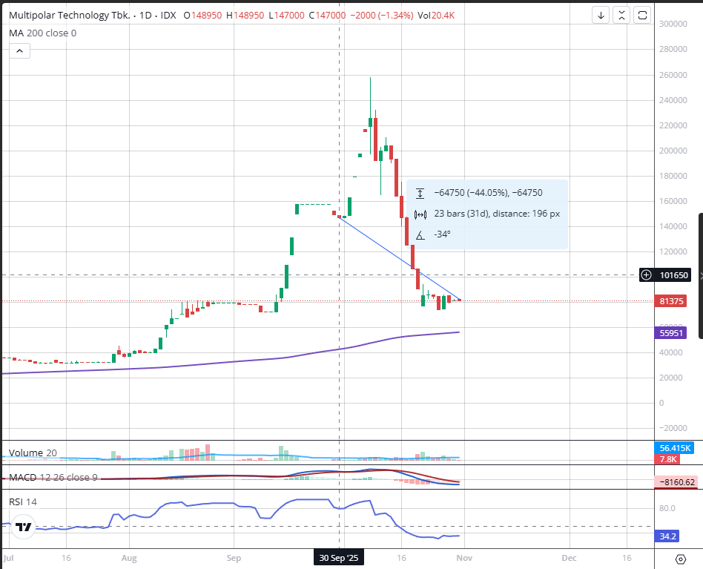This screenshot has height=569, width=703.
Task: Click the 7.8K volume label
Action: point(668,459)
